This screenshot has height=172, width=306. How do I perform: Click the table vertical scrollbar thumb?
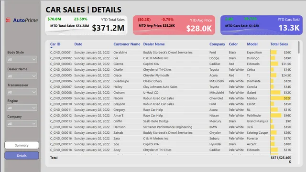coord(298,47)
